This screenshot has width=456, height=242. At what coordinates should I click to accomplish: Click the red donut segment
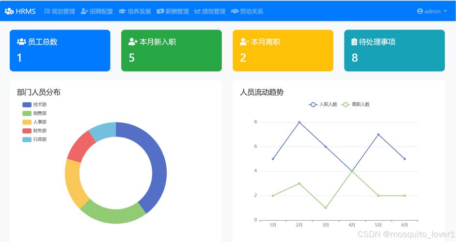(80, 147)
